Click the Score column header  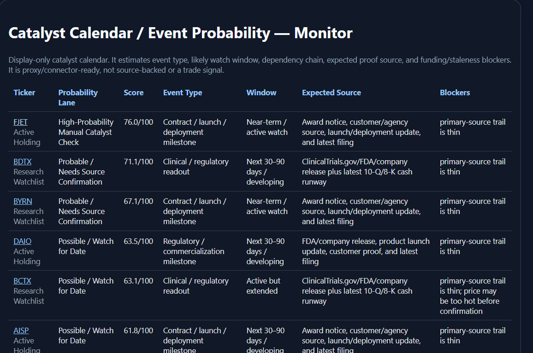(134, 93)
